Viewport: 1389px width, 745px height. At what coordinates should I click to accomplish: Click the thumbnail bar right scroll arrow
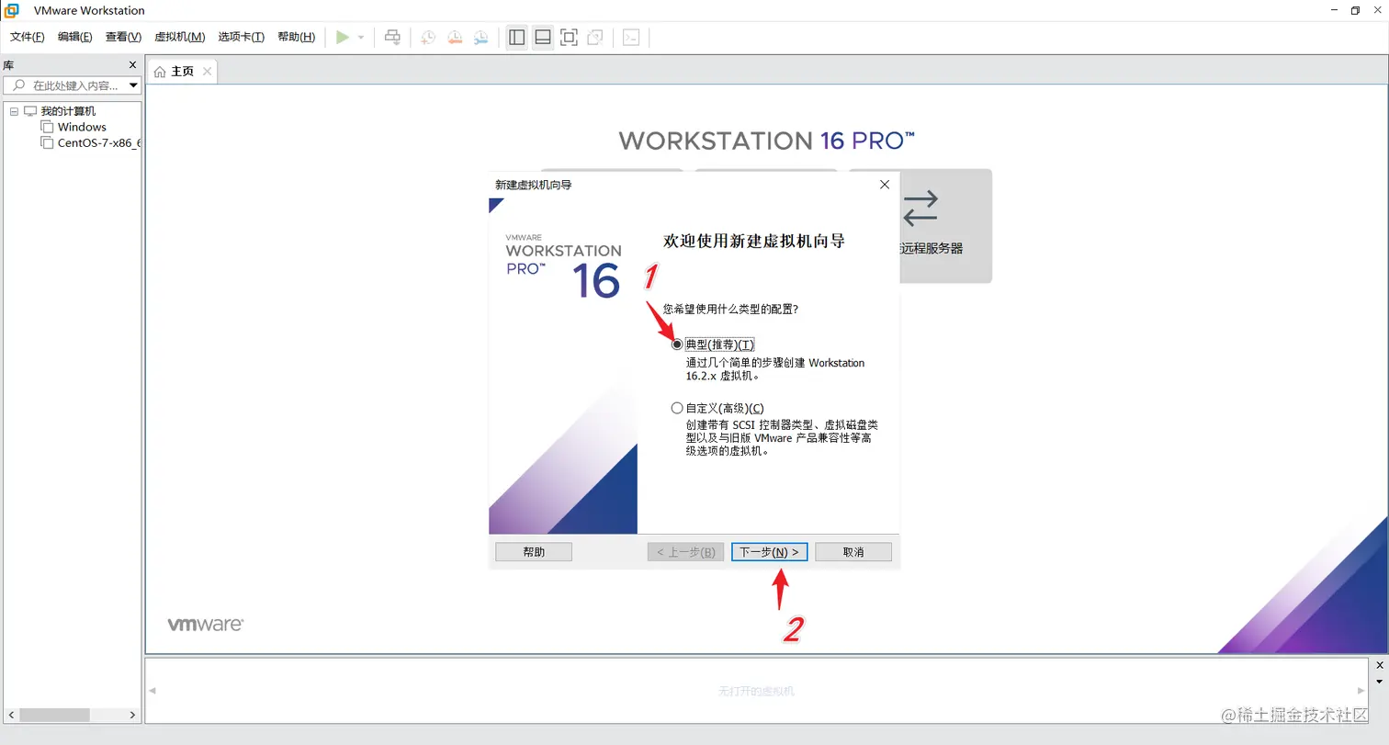(x=1362, y=691)
